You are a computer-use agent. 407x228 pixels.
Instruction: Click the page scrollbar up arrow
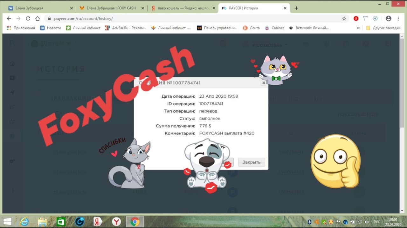click(402, 36)
